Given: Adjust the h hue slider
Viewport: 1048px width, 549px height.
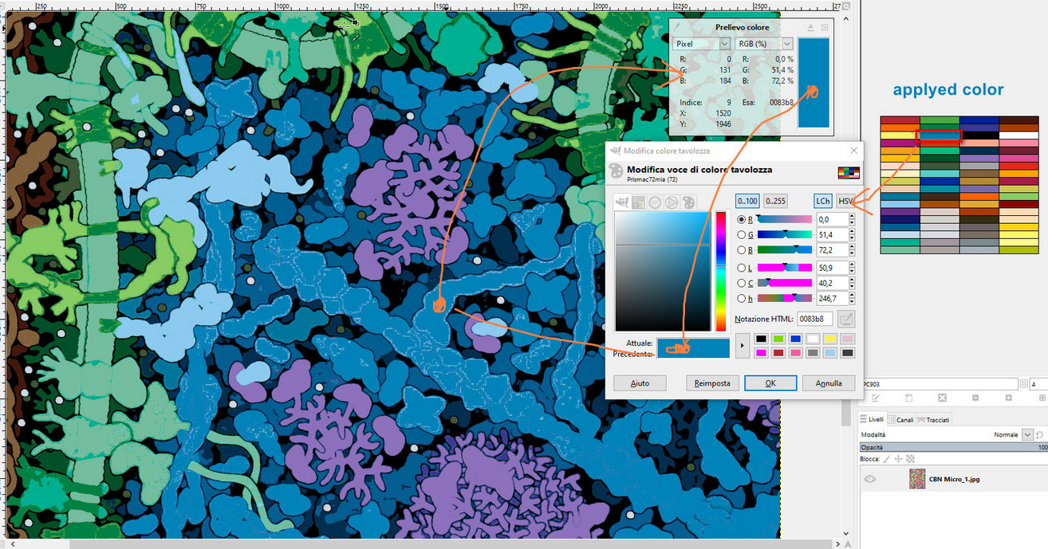Looking at the screenshot, I should tap(784, 299).
